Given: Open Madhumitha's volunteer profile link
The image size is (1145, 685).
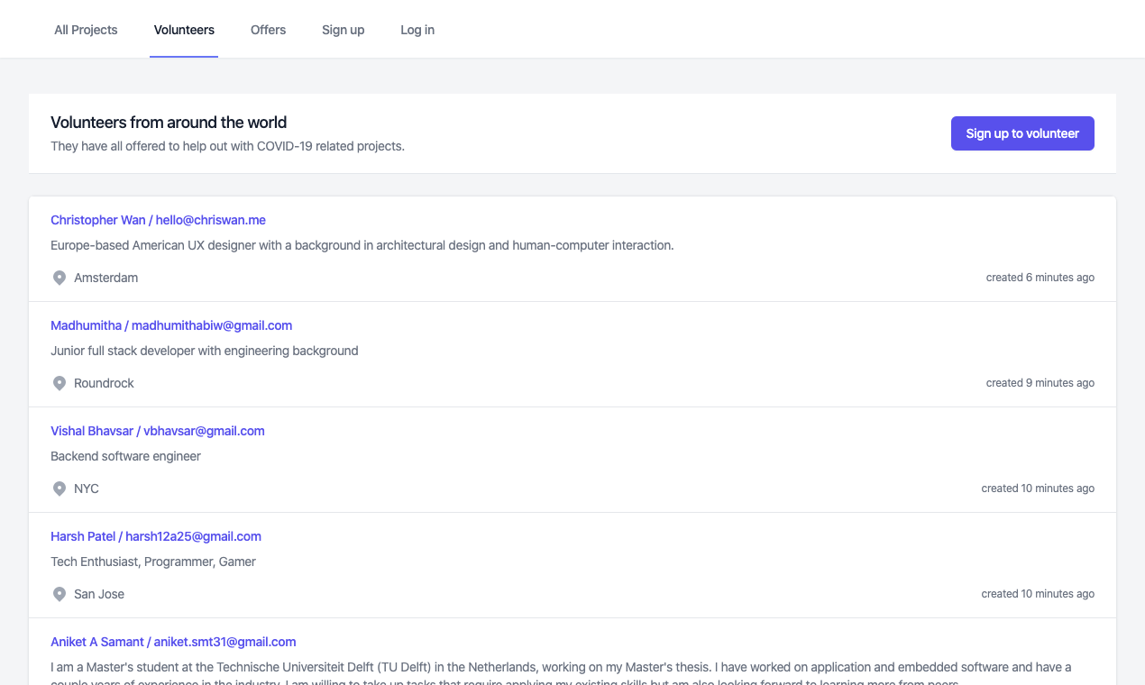Looking at the screenshot, I should [171, 325].
